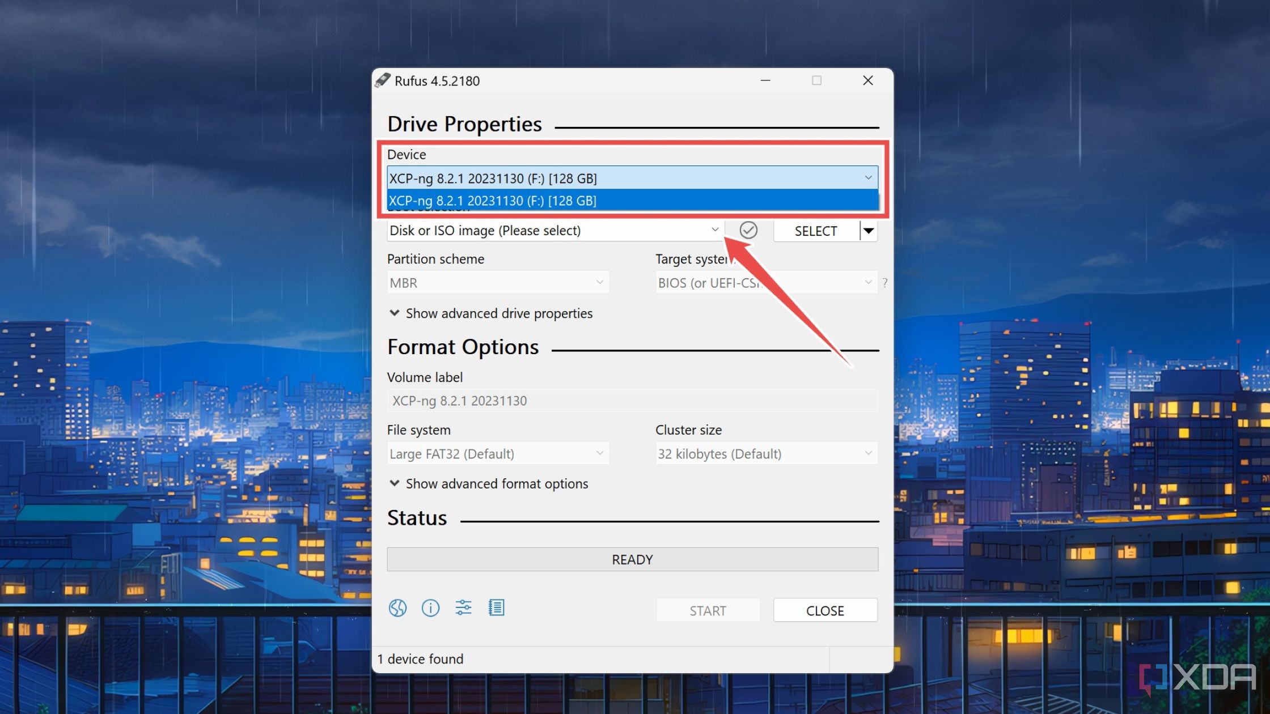Close the Rufus window with X
Image resolution: width=1270 pixels, height=714 pixels.
click(868, 80)
